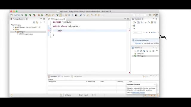Click the Save toolbar icon

16,15
